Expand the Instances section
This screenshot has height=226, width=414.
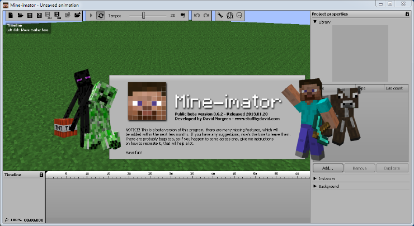click(x=315, y=179)
